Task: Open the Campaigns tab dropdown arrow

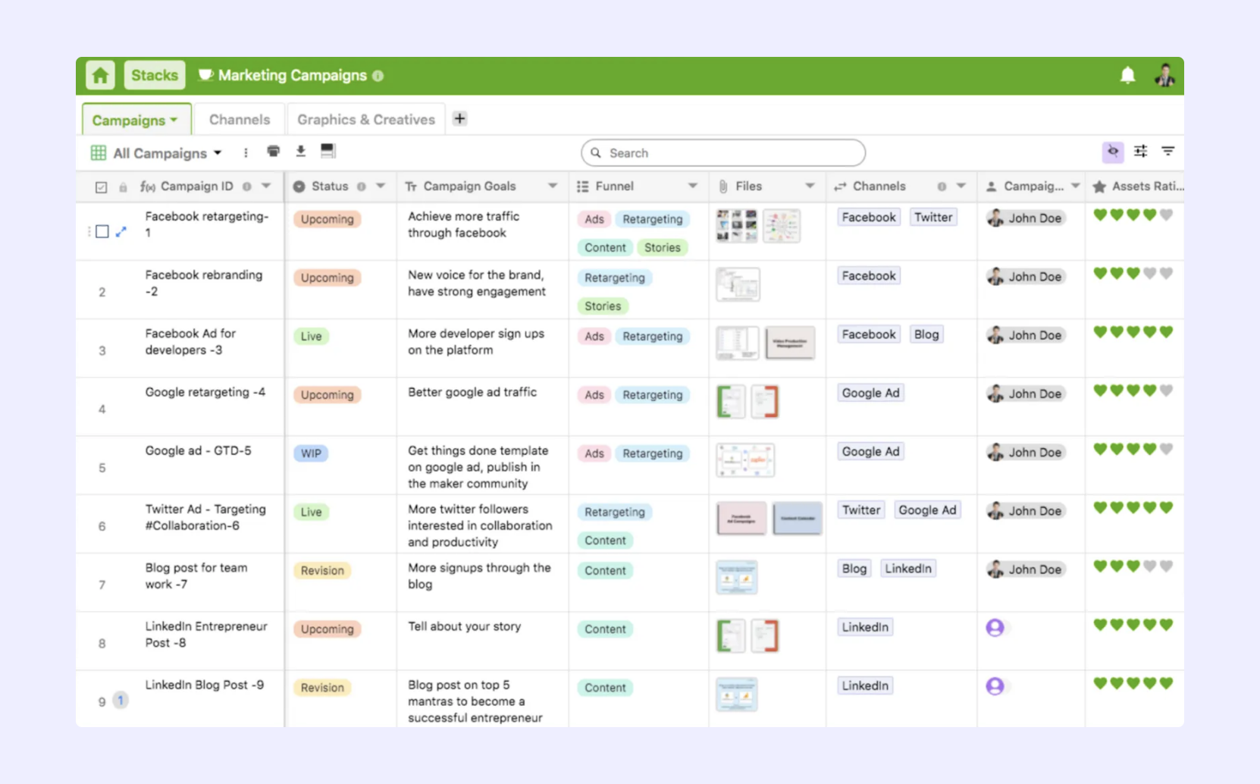Action: click(174, 120)
